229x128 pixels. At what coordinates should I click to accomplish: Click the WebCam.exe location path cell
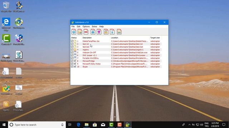129,53
